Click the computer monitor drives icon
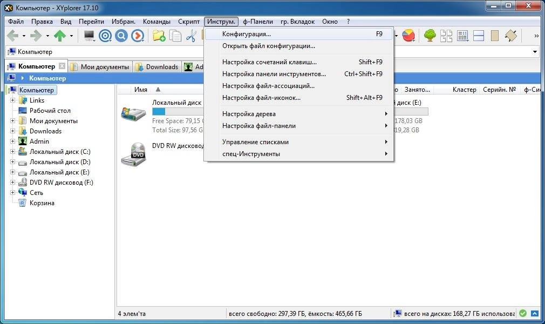 [90, 36]
